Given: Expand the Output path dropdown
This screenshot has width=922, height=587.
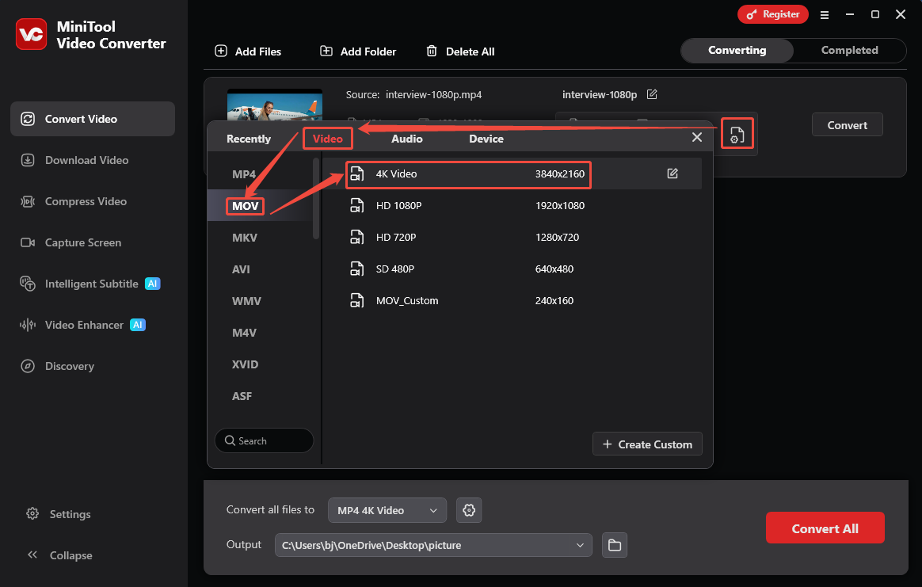Looking at the screenshot, I should point(432,545).
